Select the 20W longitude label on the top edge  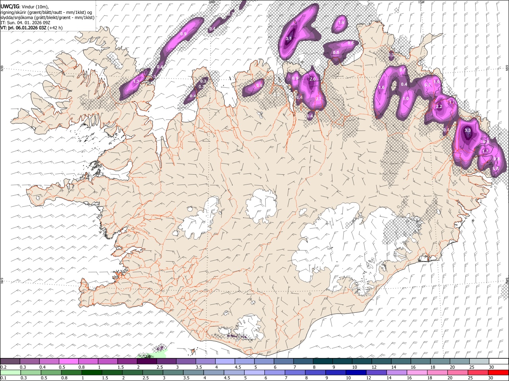tap(211, 2)
